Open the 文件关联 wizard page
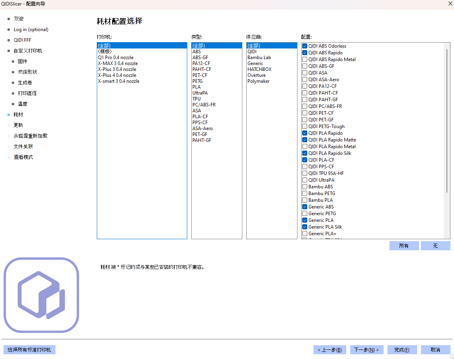Image resolution: width=454 pixels, height=359 pixels. tap(23, 147)
